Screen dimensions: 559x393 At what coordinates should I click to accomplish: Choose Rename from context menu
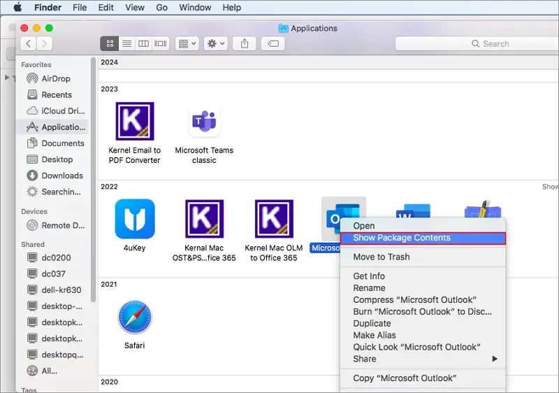[423, 288]
